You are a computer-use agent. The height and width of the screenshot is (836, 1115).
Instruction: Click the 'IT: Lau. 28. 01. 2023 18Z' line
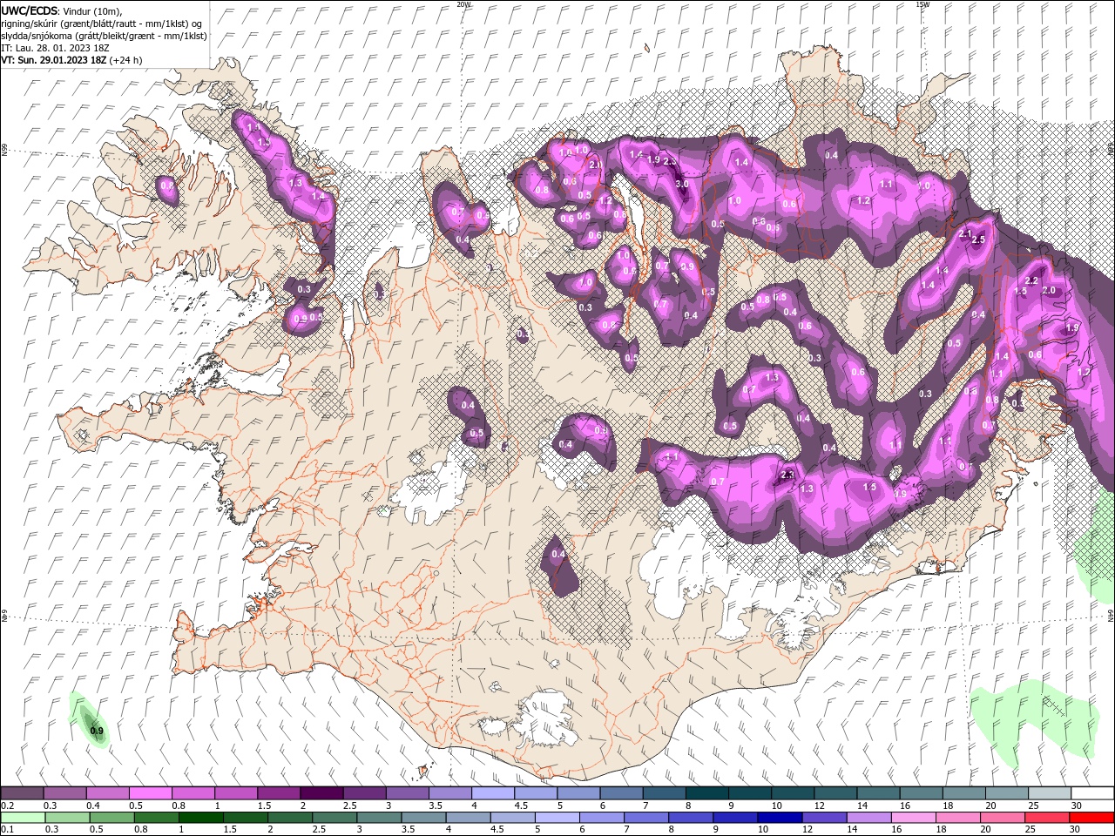coord(53,48)
